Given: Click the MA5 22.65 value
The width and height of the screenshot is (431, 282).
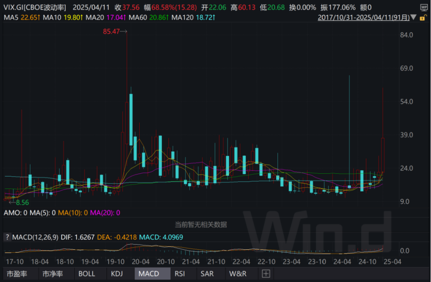Looking at the screenshot, I should 22,18.
